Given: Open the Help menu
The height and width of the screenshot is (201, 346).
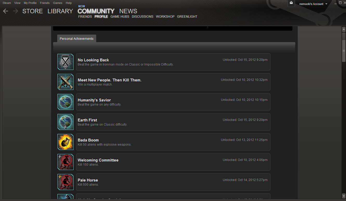Looking at the screenshot, I should click(69, 3).
